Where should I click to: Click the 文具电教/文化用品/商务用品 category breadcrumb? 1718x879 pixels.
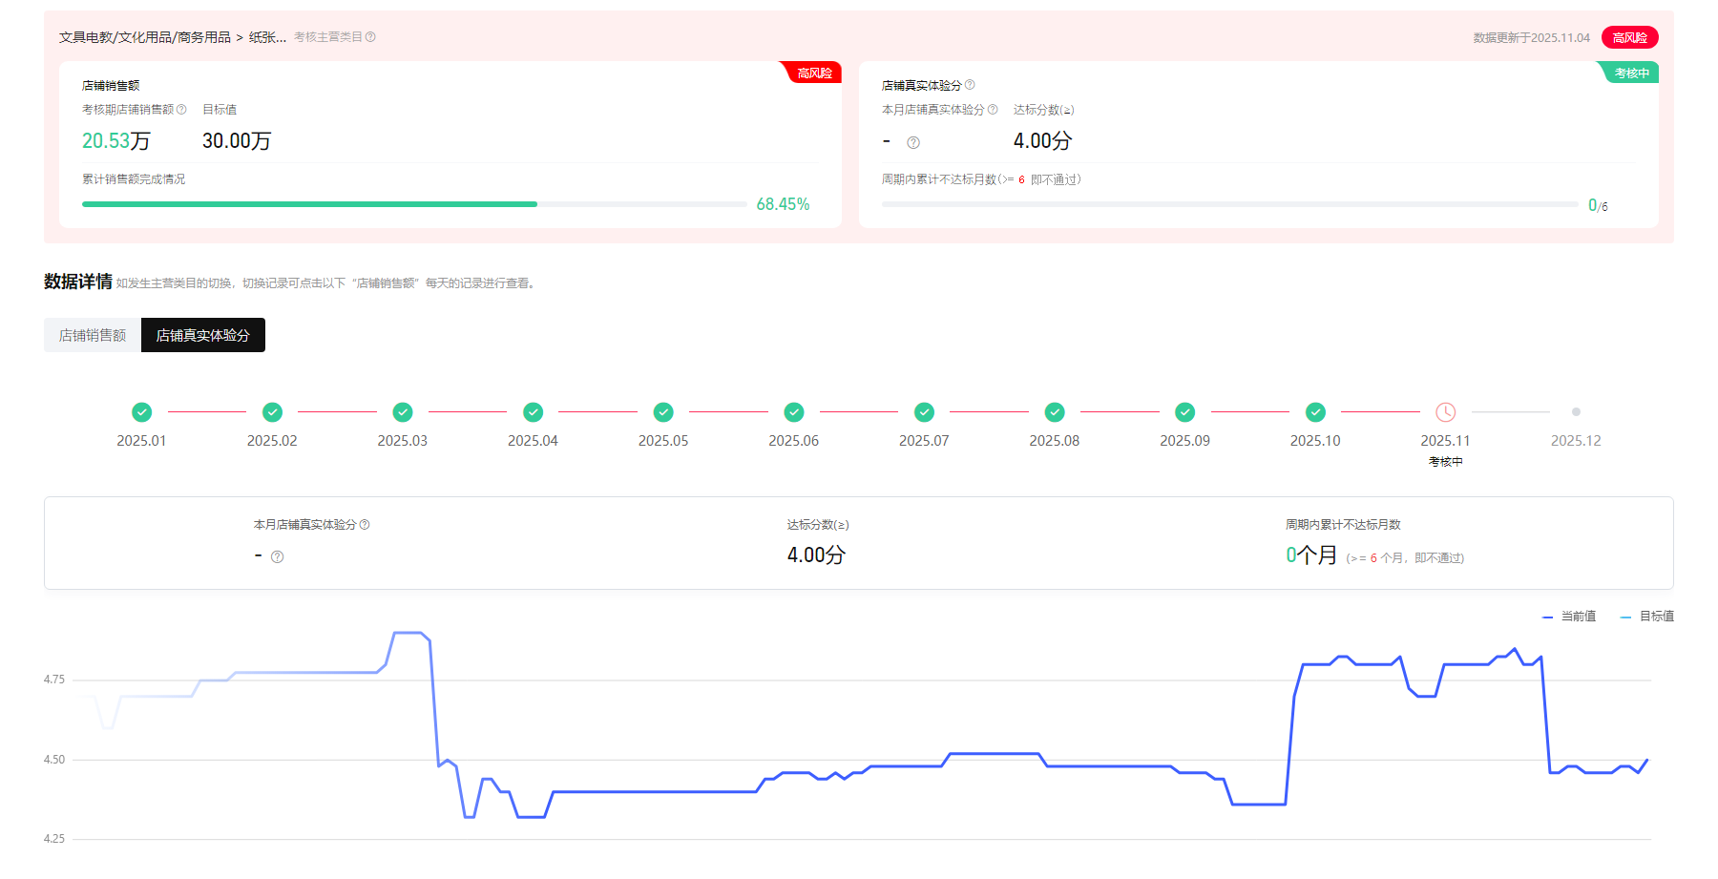145,37
